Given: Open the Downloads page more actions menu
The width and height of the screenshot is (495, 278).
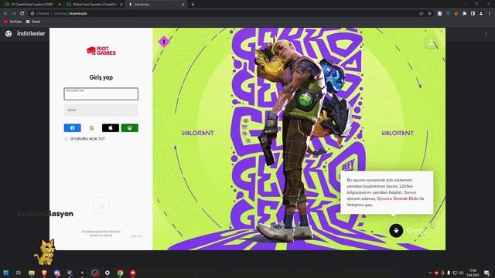Looking at the screenshot, I should click(486, 34).
